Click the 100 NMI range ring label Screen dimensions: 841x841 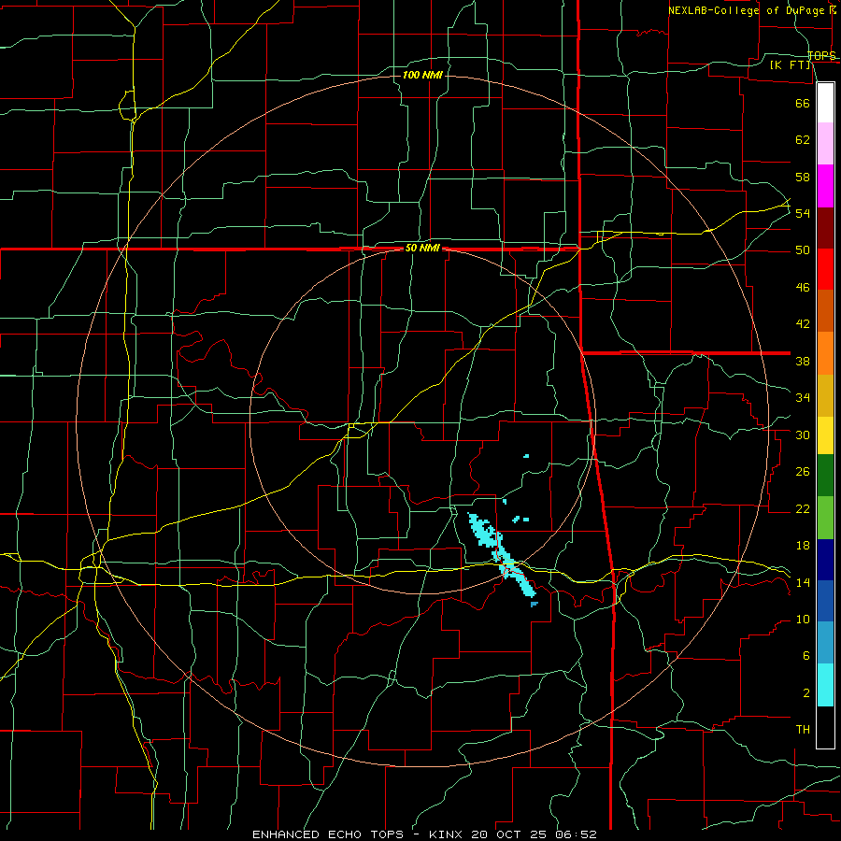tap(422, 75)
